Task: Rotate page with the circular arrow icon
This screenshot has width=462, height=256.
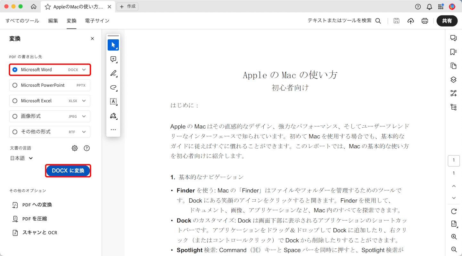Action: click(x=454, y=211)
